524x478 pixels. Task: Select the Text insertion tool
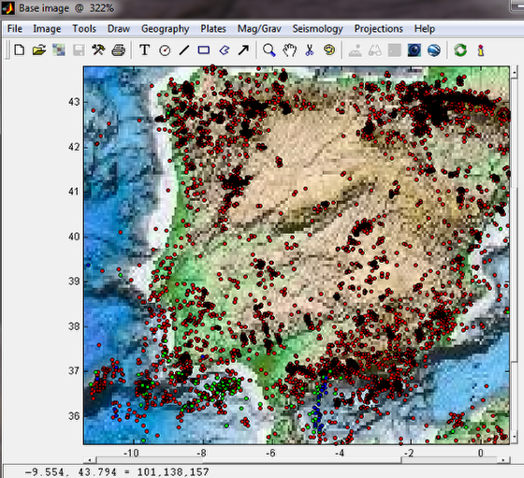pyautogui.click(x=144, y=51)
